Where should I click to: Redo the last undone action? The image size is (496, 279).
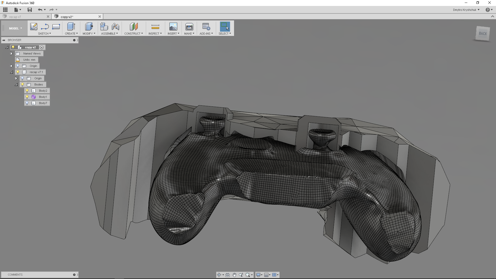(52, 10)
